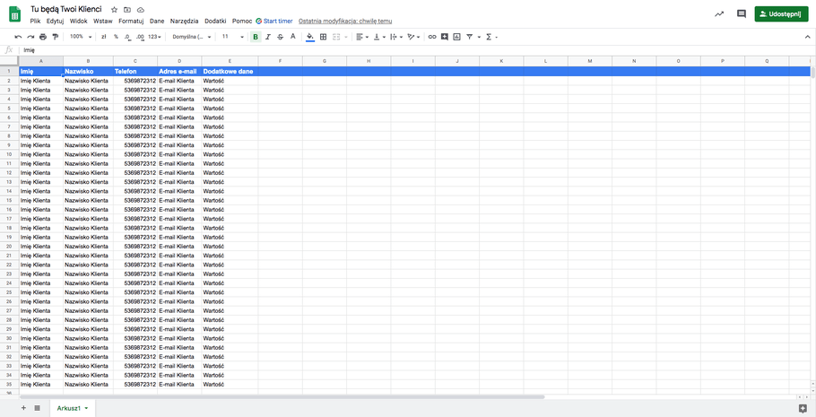Screen dimensions: 816x417
Task: Click the borders icon in toolbar
Action: pos(323,37)
